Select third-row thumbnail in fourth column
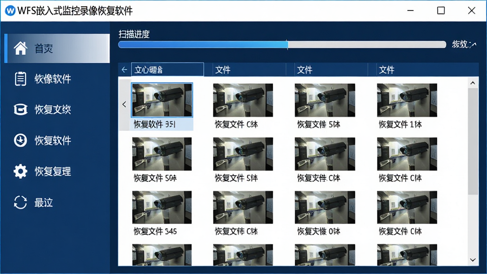Viewport: 487px width, 274px height. coord(407,207)
